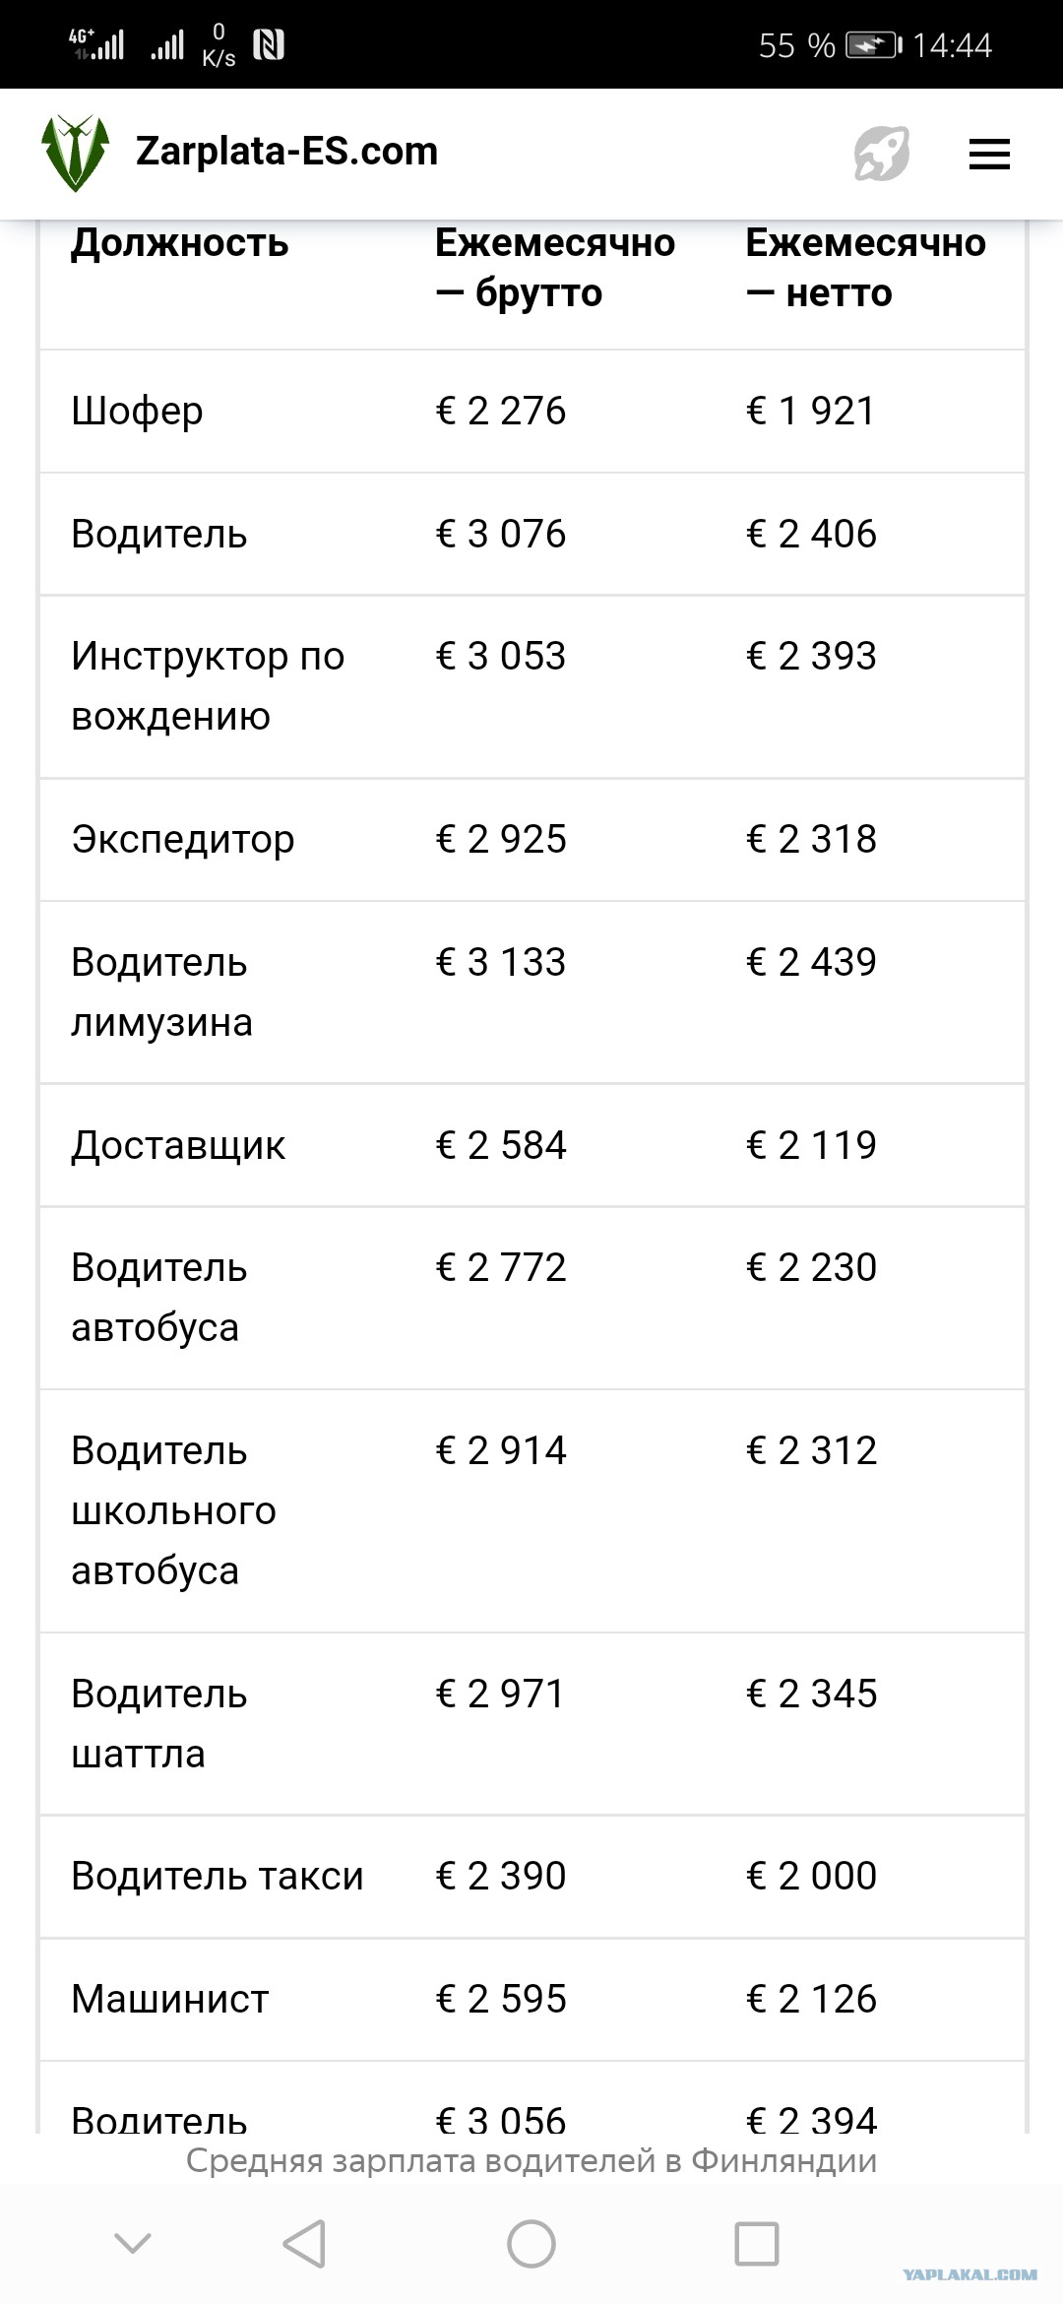
Task: Open the hamburger menu icon
Action: [x=989, y=155]
